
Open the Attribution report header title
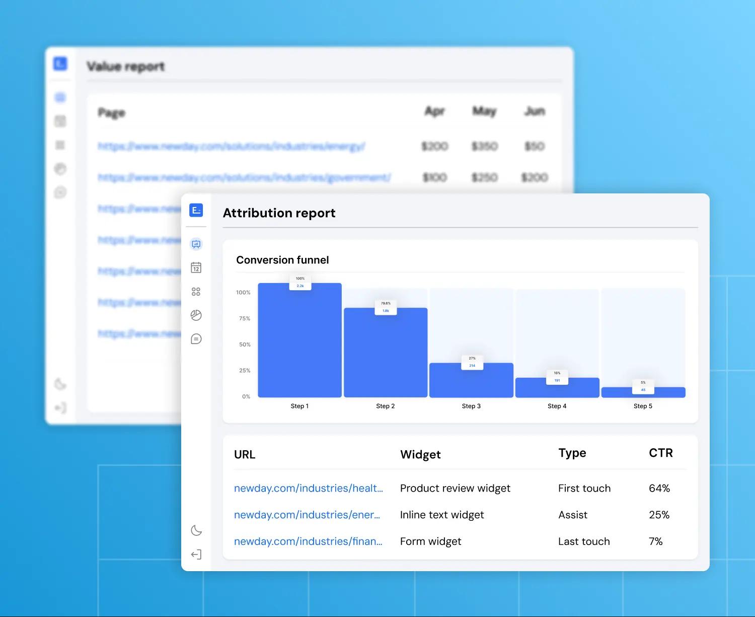(279, 213)
